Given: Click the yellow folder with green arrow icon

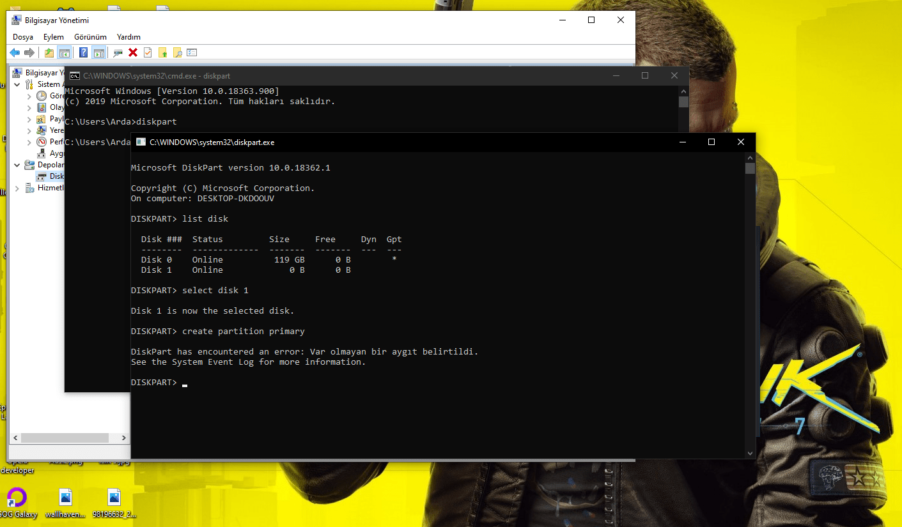Looking at the screenshot, I should coord(162,52).
